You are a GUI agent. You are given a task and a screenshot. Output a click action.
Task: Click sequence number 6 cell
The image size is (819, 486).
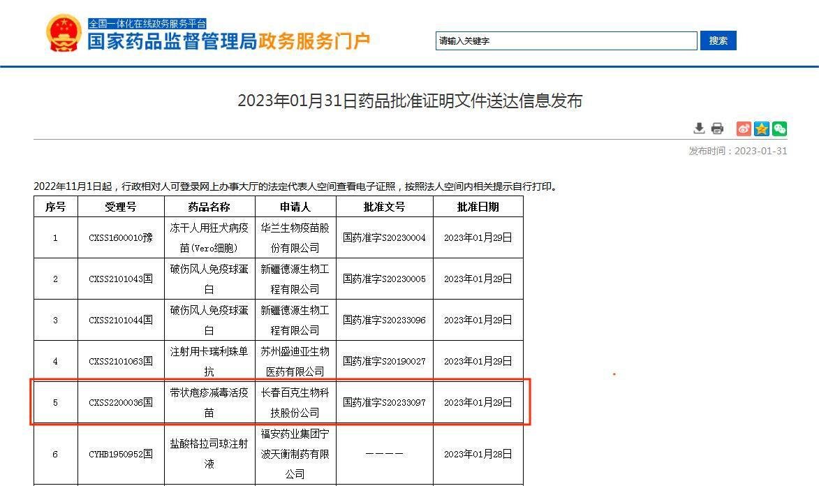click(x=55, y=454)
